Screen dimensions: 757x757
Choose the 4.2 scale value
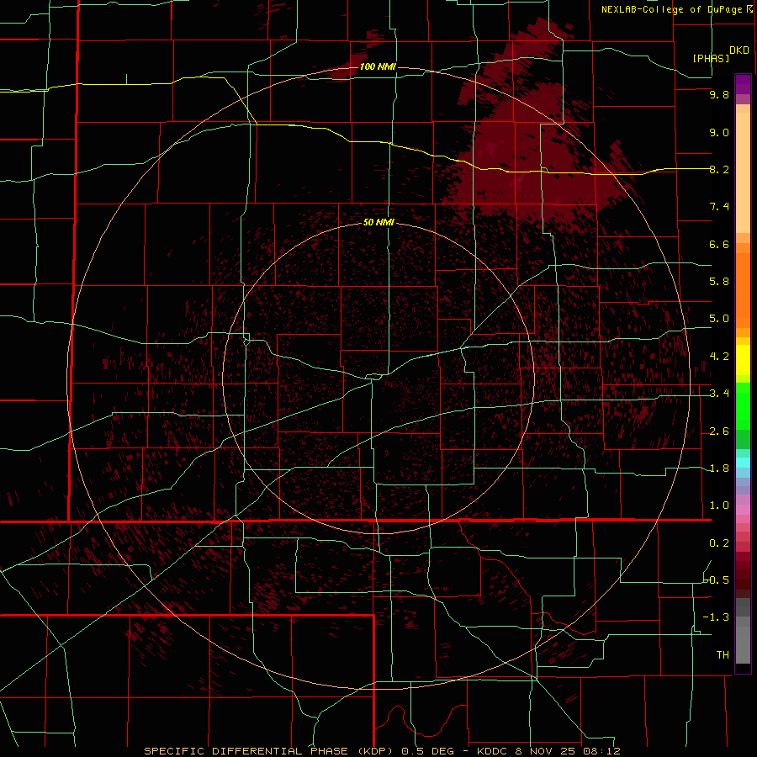(x=719, y=357)
